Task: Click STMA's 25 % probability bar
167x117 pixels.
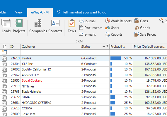Action: tap(113, 97)
